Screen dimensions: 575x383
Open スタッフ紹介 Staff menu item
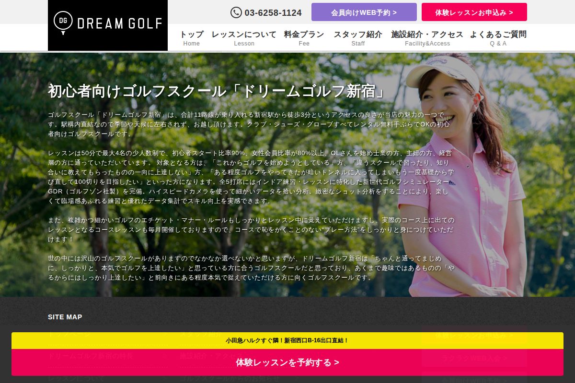[x=358, y=38]
